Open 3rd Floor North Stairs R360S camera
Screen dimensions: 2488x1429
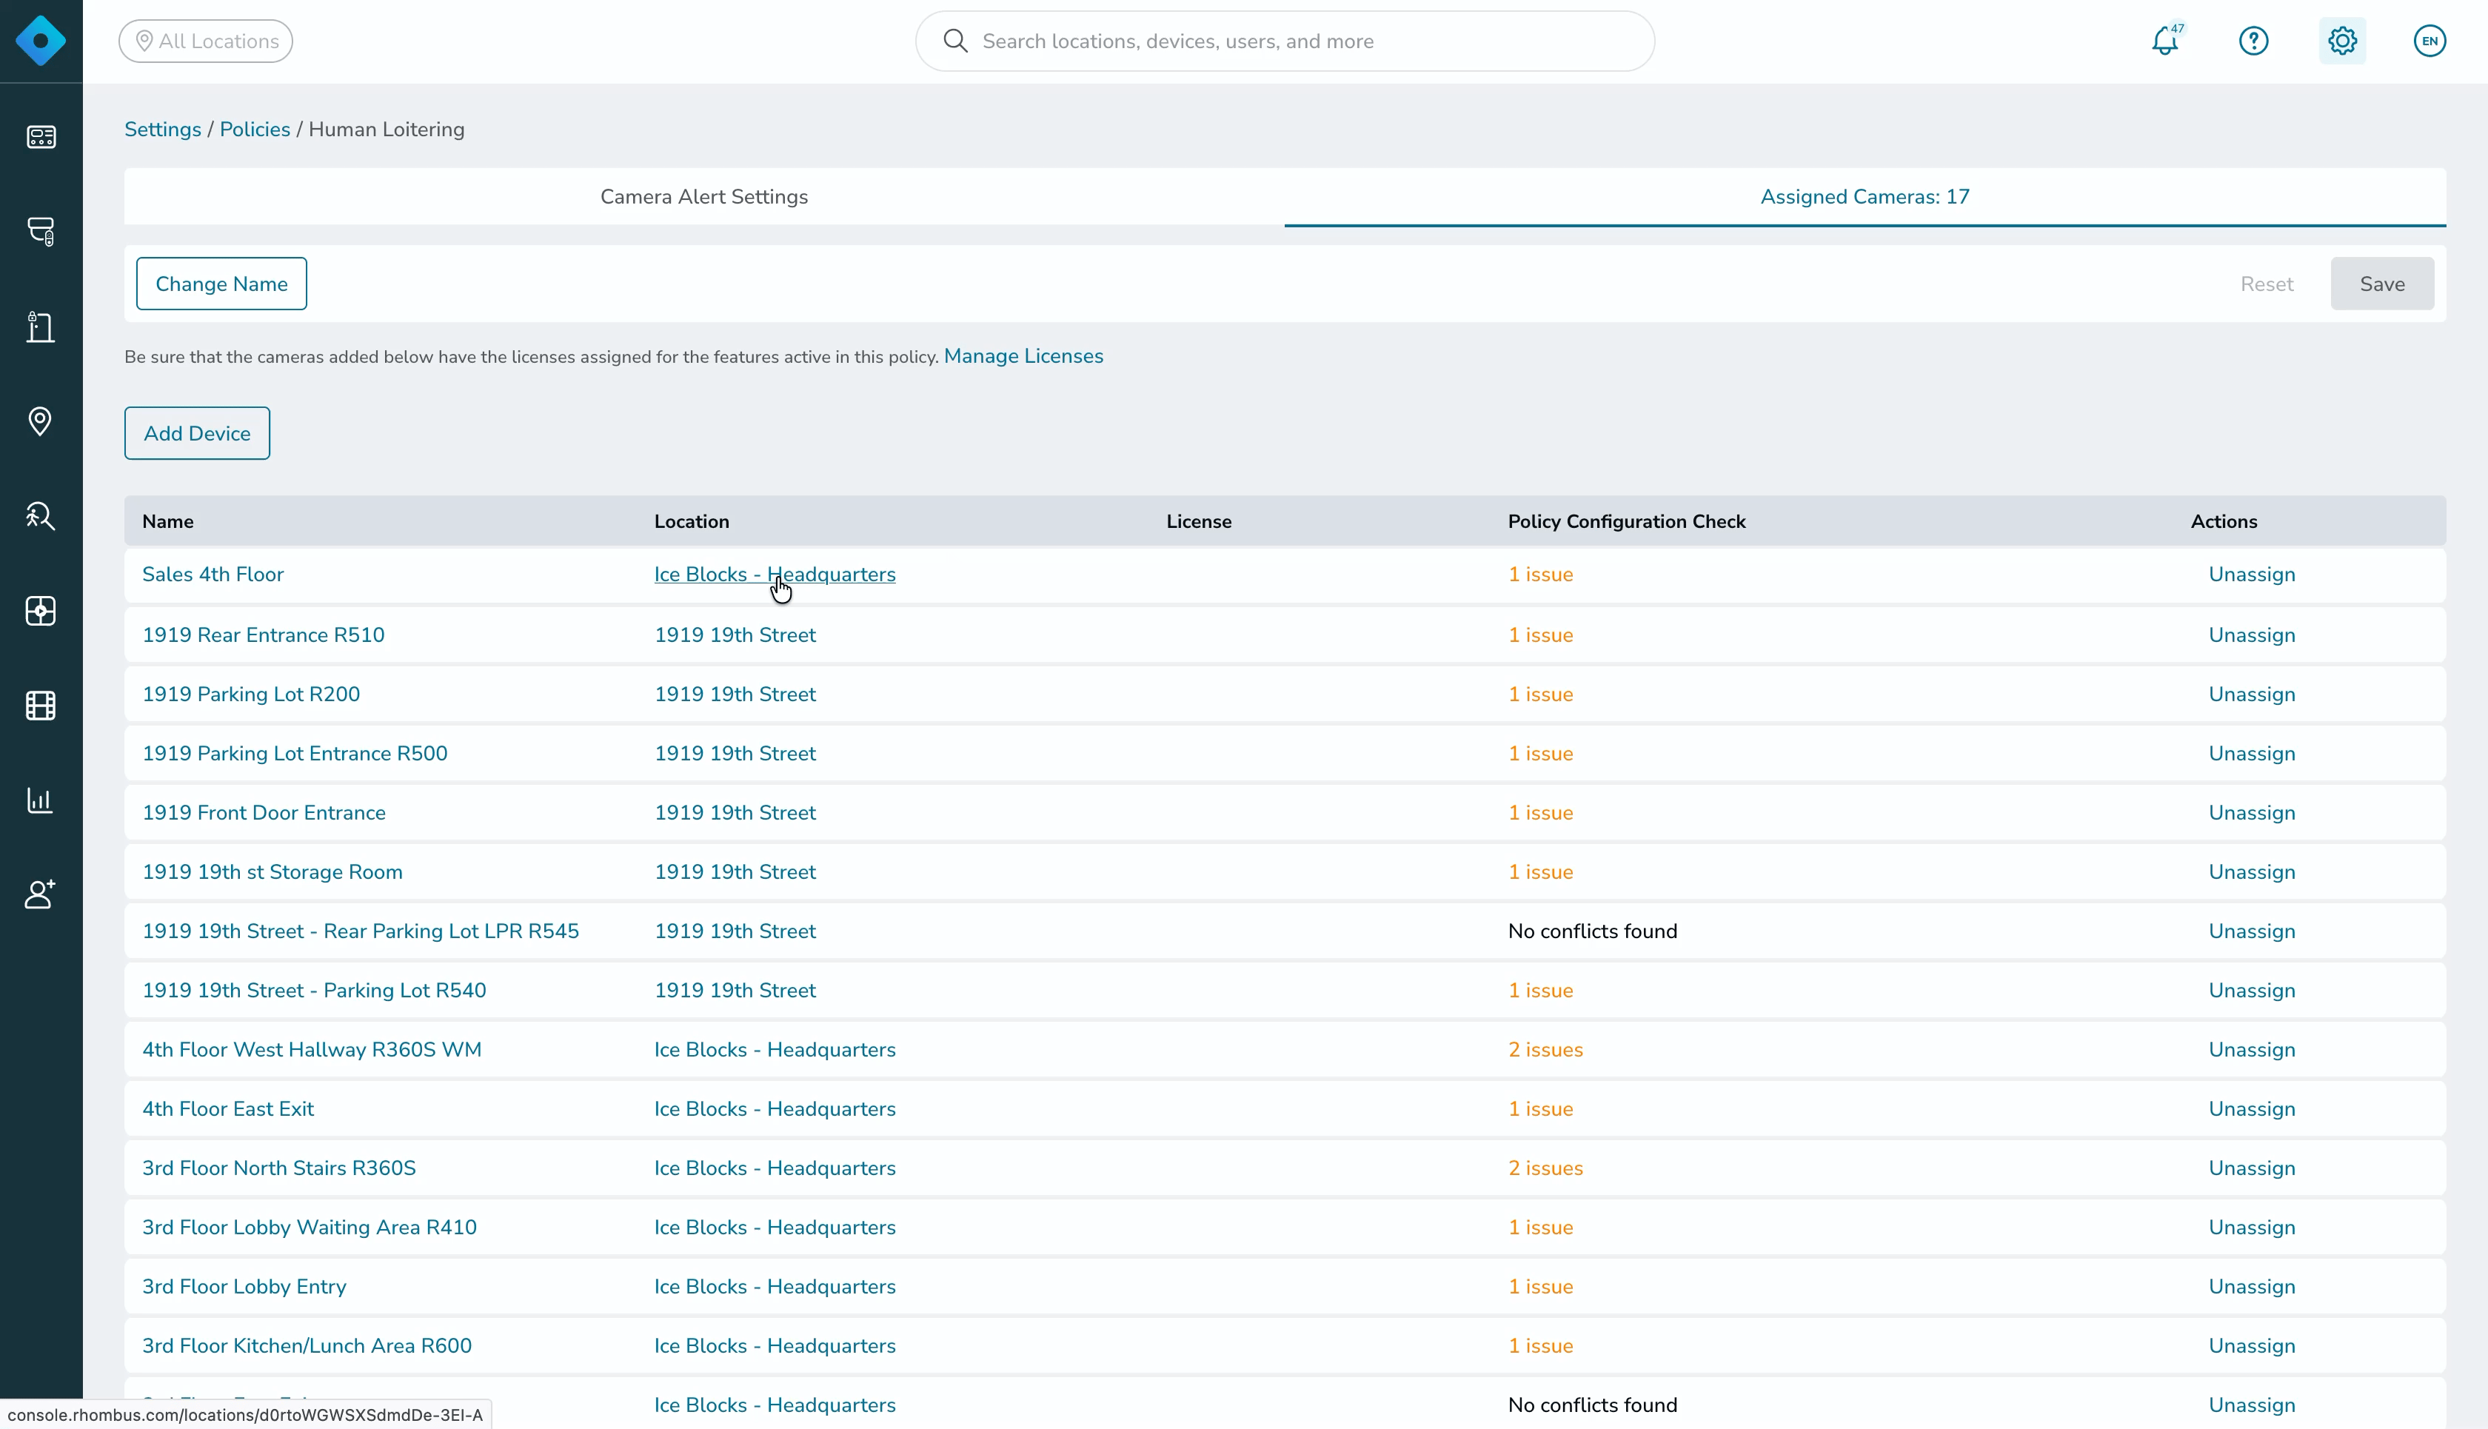coord(278,1168)
